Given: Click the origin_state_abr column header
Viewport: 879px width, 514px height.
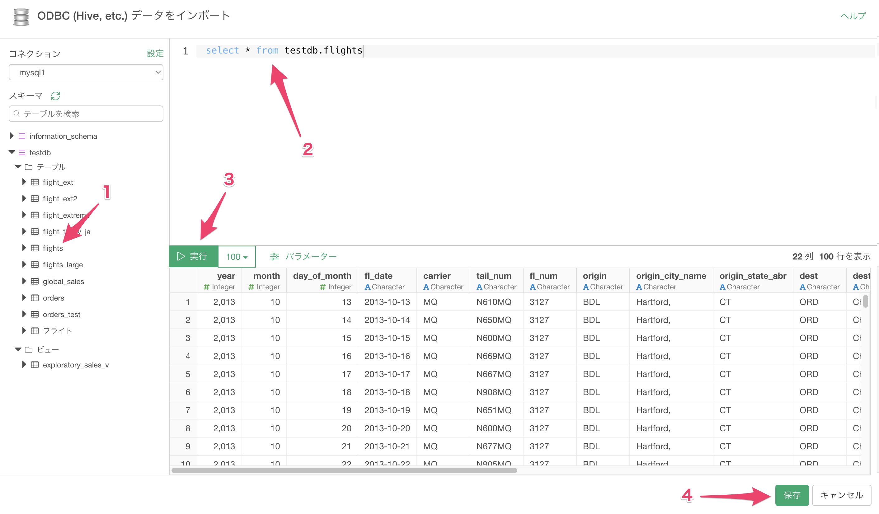Looking at the screenshot, I should click(x=753, y=281).
